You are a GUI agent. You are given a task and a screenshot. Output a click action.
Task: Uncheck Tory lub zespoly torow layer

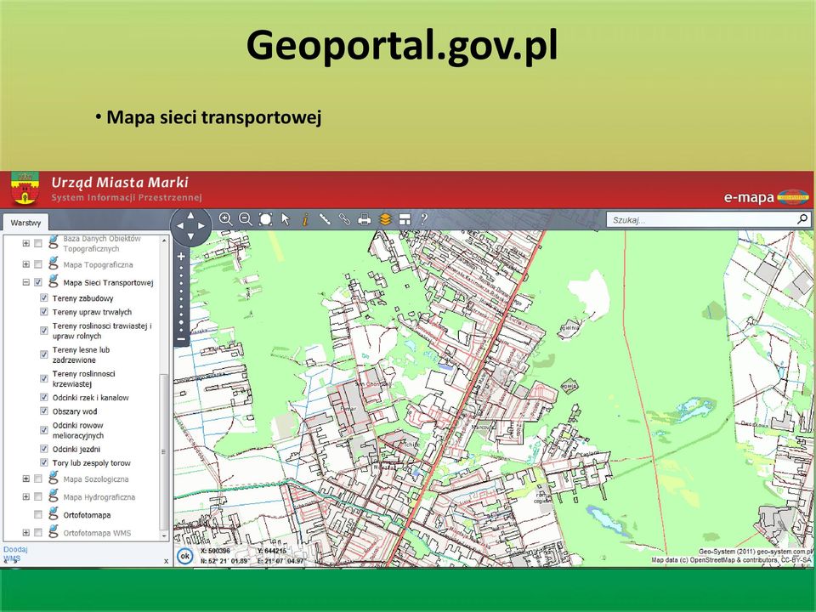click(44, 462)
